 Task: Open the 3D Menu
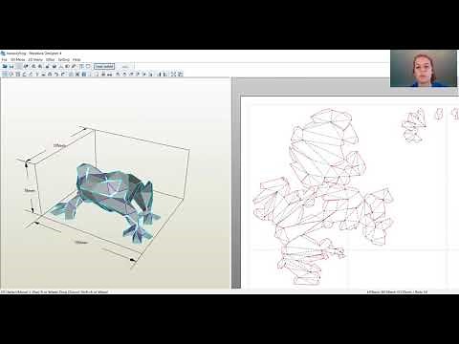coord(17,59)
